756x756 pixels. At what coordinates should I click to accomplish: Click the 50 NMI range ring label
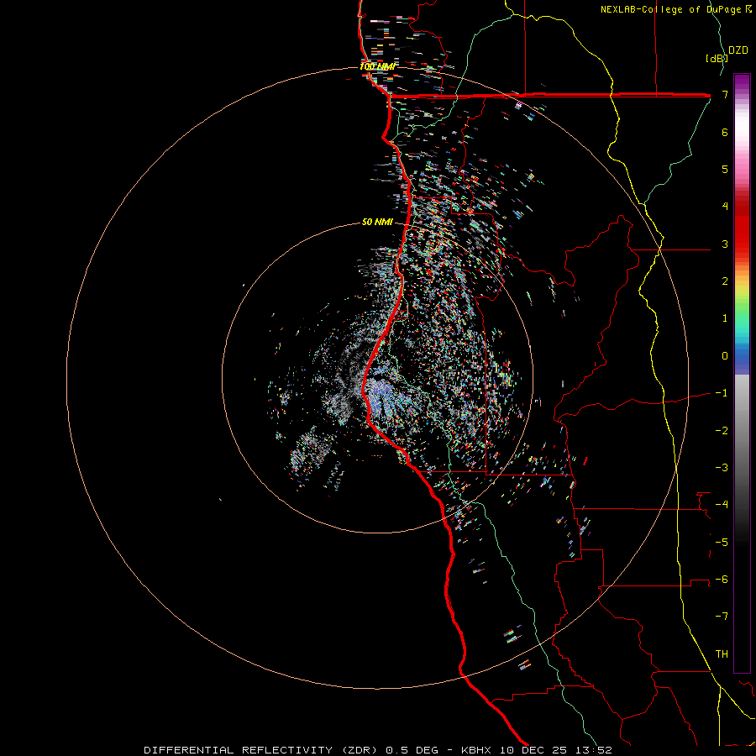pos(377,222)
